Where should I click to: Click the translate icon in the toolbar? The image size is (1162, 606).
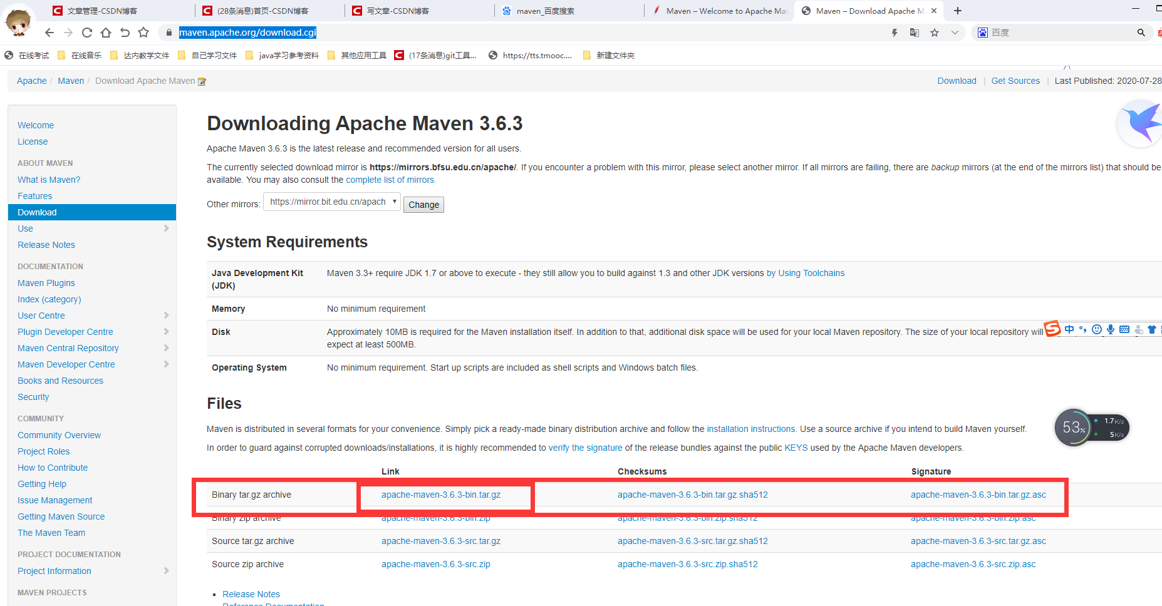914,33
